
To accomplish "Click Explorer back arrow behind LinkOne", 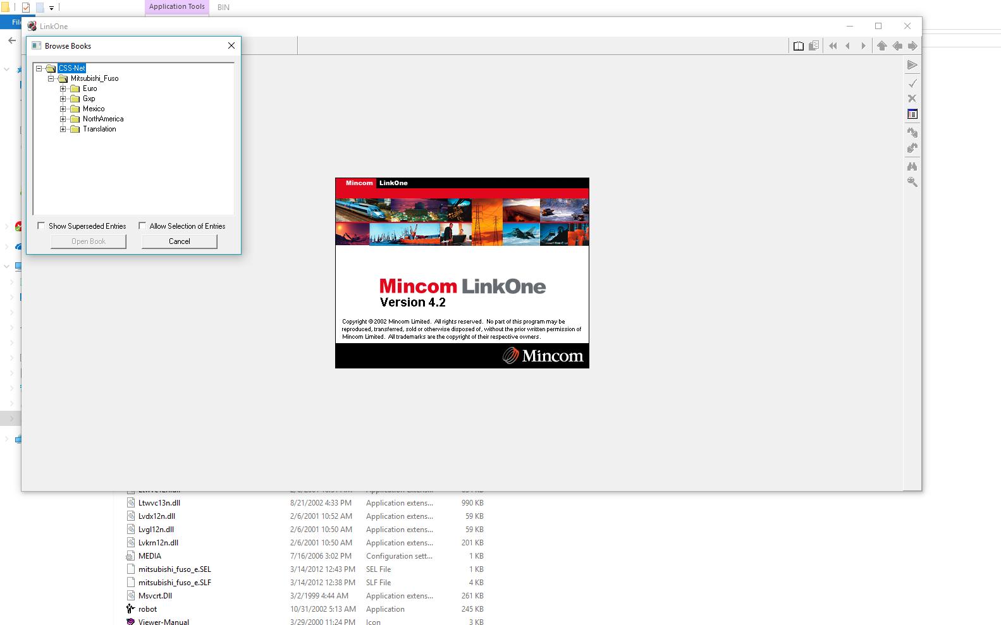I will tap(11, 40).
